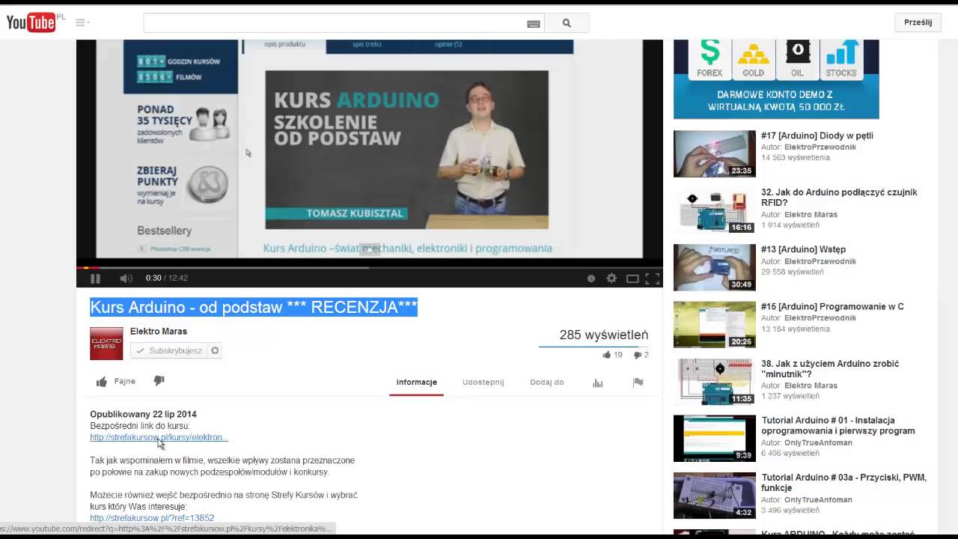Enter fullscreen video mode
This screenshot has width=958, height=539.
point(653,278)
